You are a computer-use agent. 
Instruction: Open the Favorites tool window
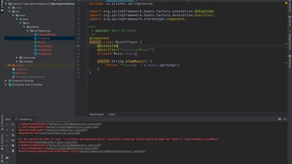click(2, 142)
